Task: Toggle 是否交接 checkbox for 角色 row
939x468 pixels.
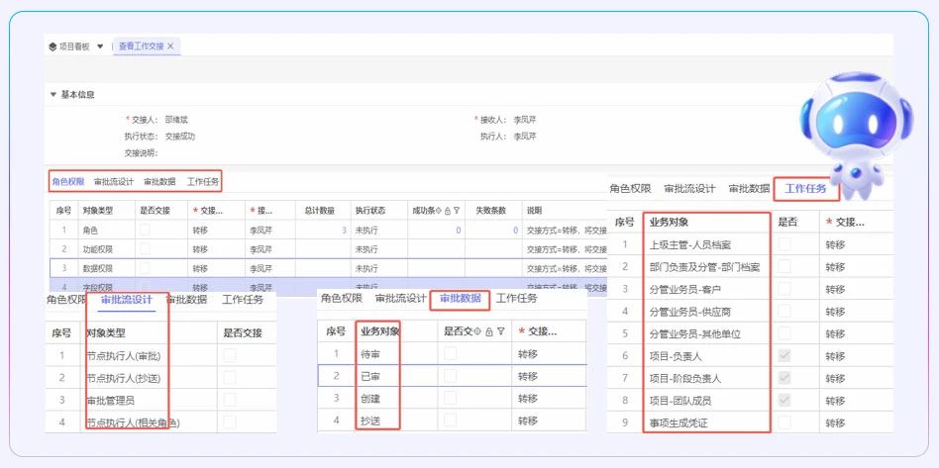Action: pyautogui.click(x=147, y=230)
